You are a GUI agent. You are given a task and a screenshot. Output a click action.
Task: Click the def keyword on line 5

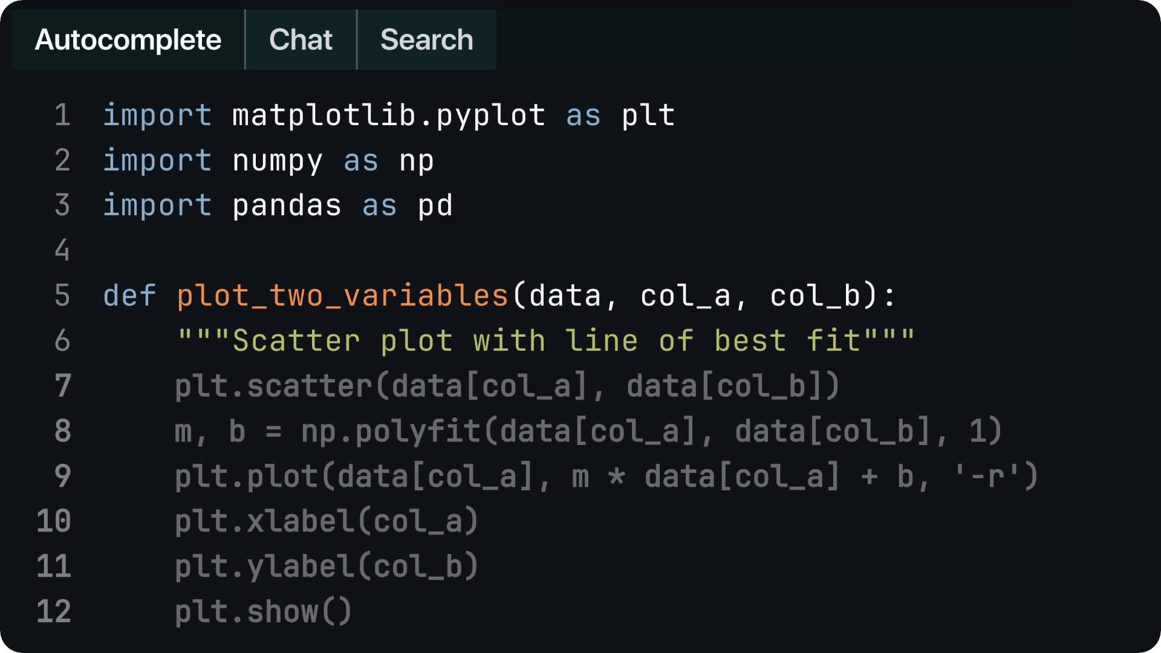tap(129, 296)
